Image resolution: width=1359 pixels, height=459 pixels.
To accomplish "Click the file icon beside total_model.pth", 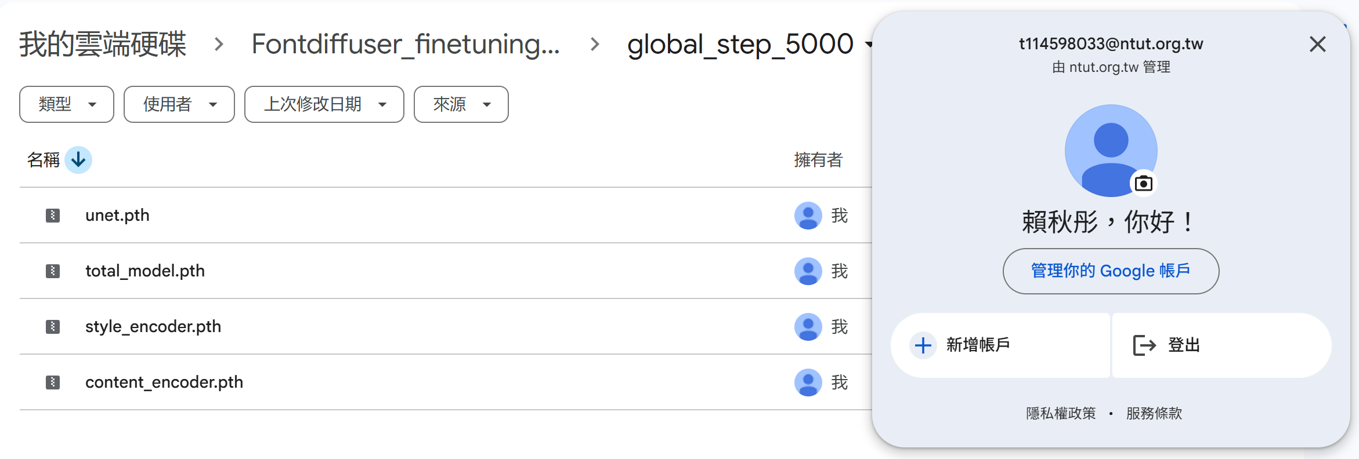I will pos(53,271).
